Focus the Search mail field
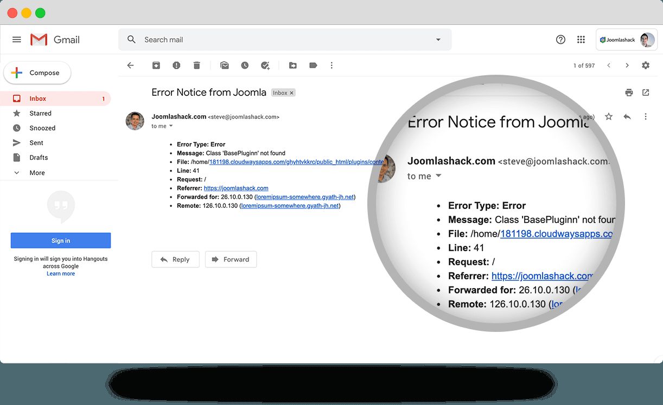Screen dimensions: 663x405 285,40
